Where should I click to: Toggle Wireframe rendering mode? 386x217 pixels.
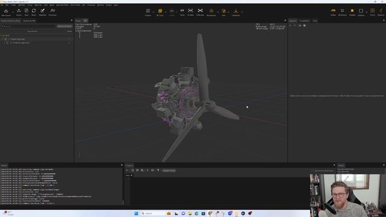coord(343,11)
